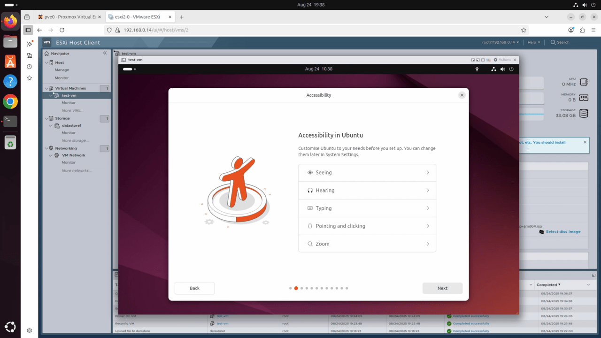Screen dimensions: 601x338
Task: Open Terminal from the dock
Action: 10,121
